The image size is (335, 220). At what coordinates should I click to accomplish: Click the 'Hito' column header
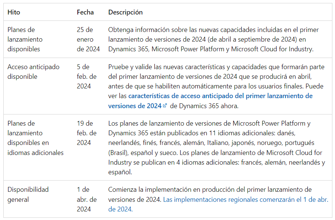pos(14,12)
